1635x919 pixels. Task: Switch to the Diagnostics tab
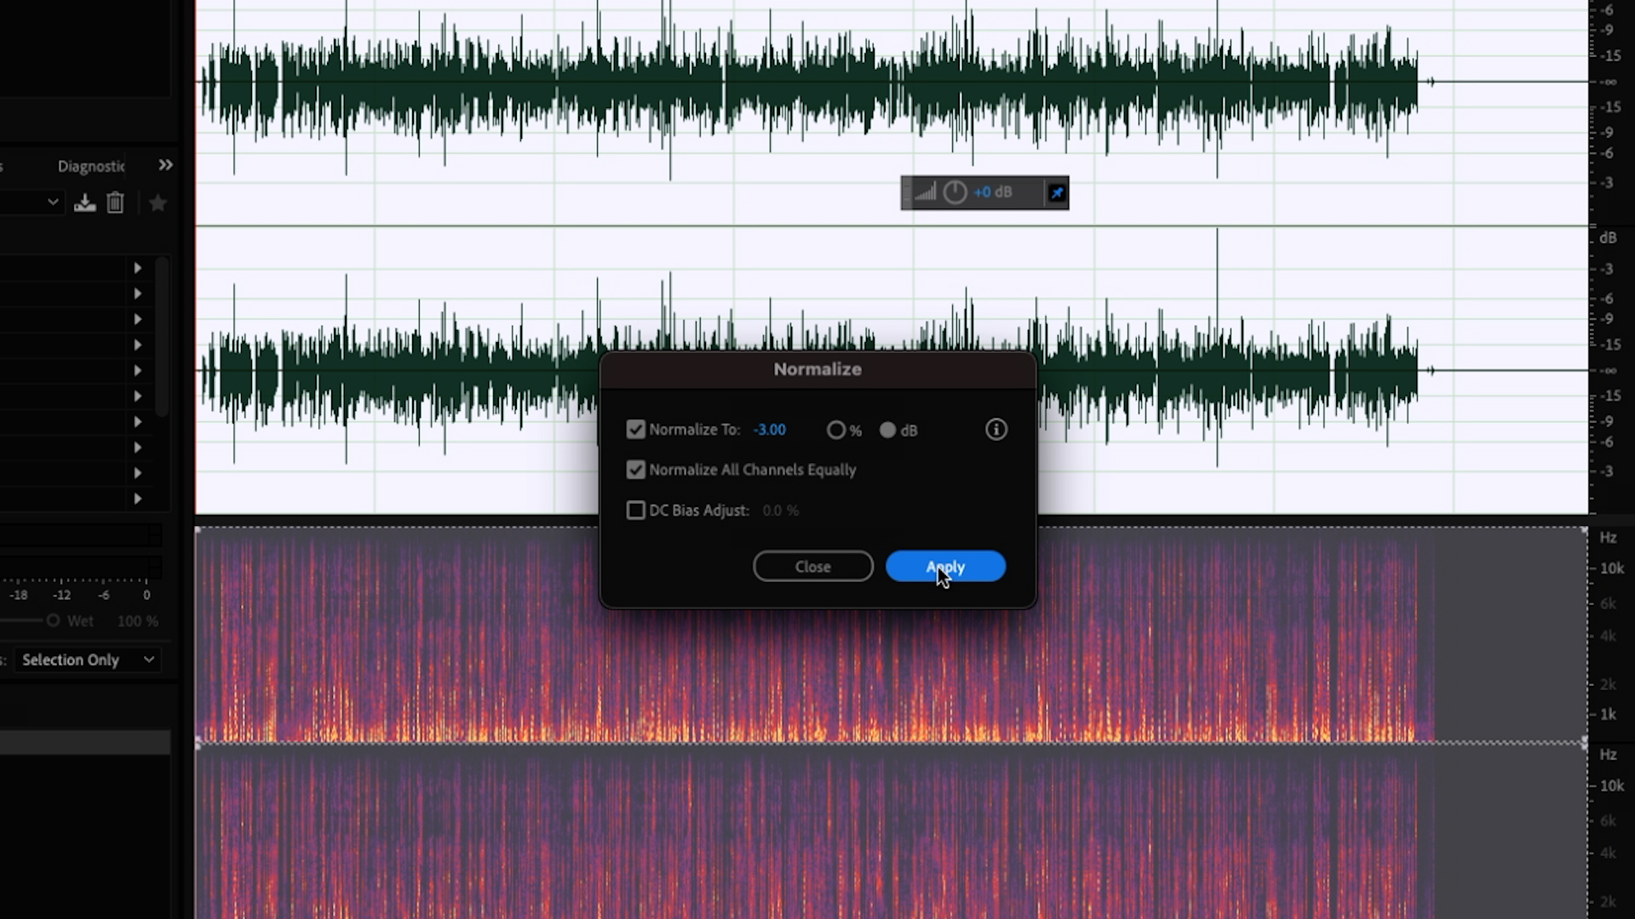point(91,167)
